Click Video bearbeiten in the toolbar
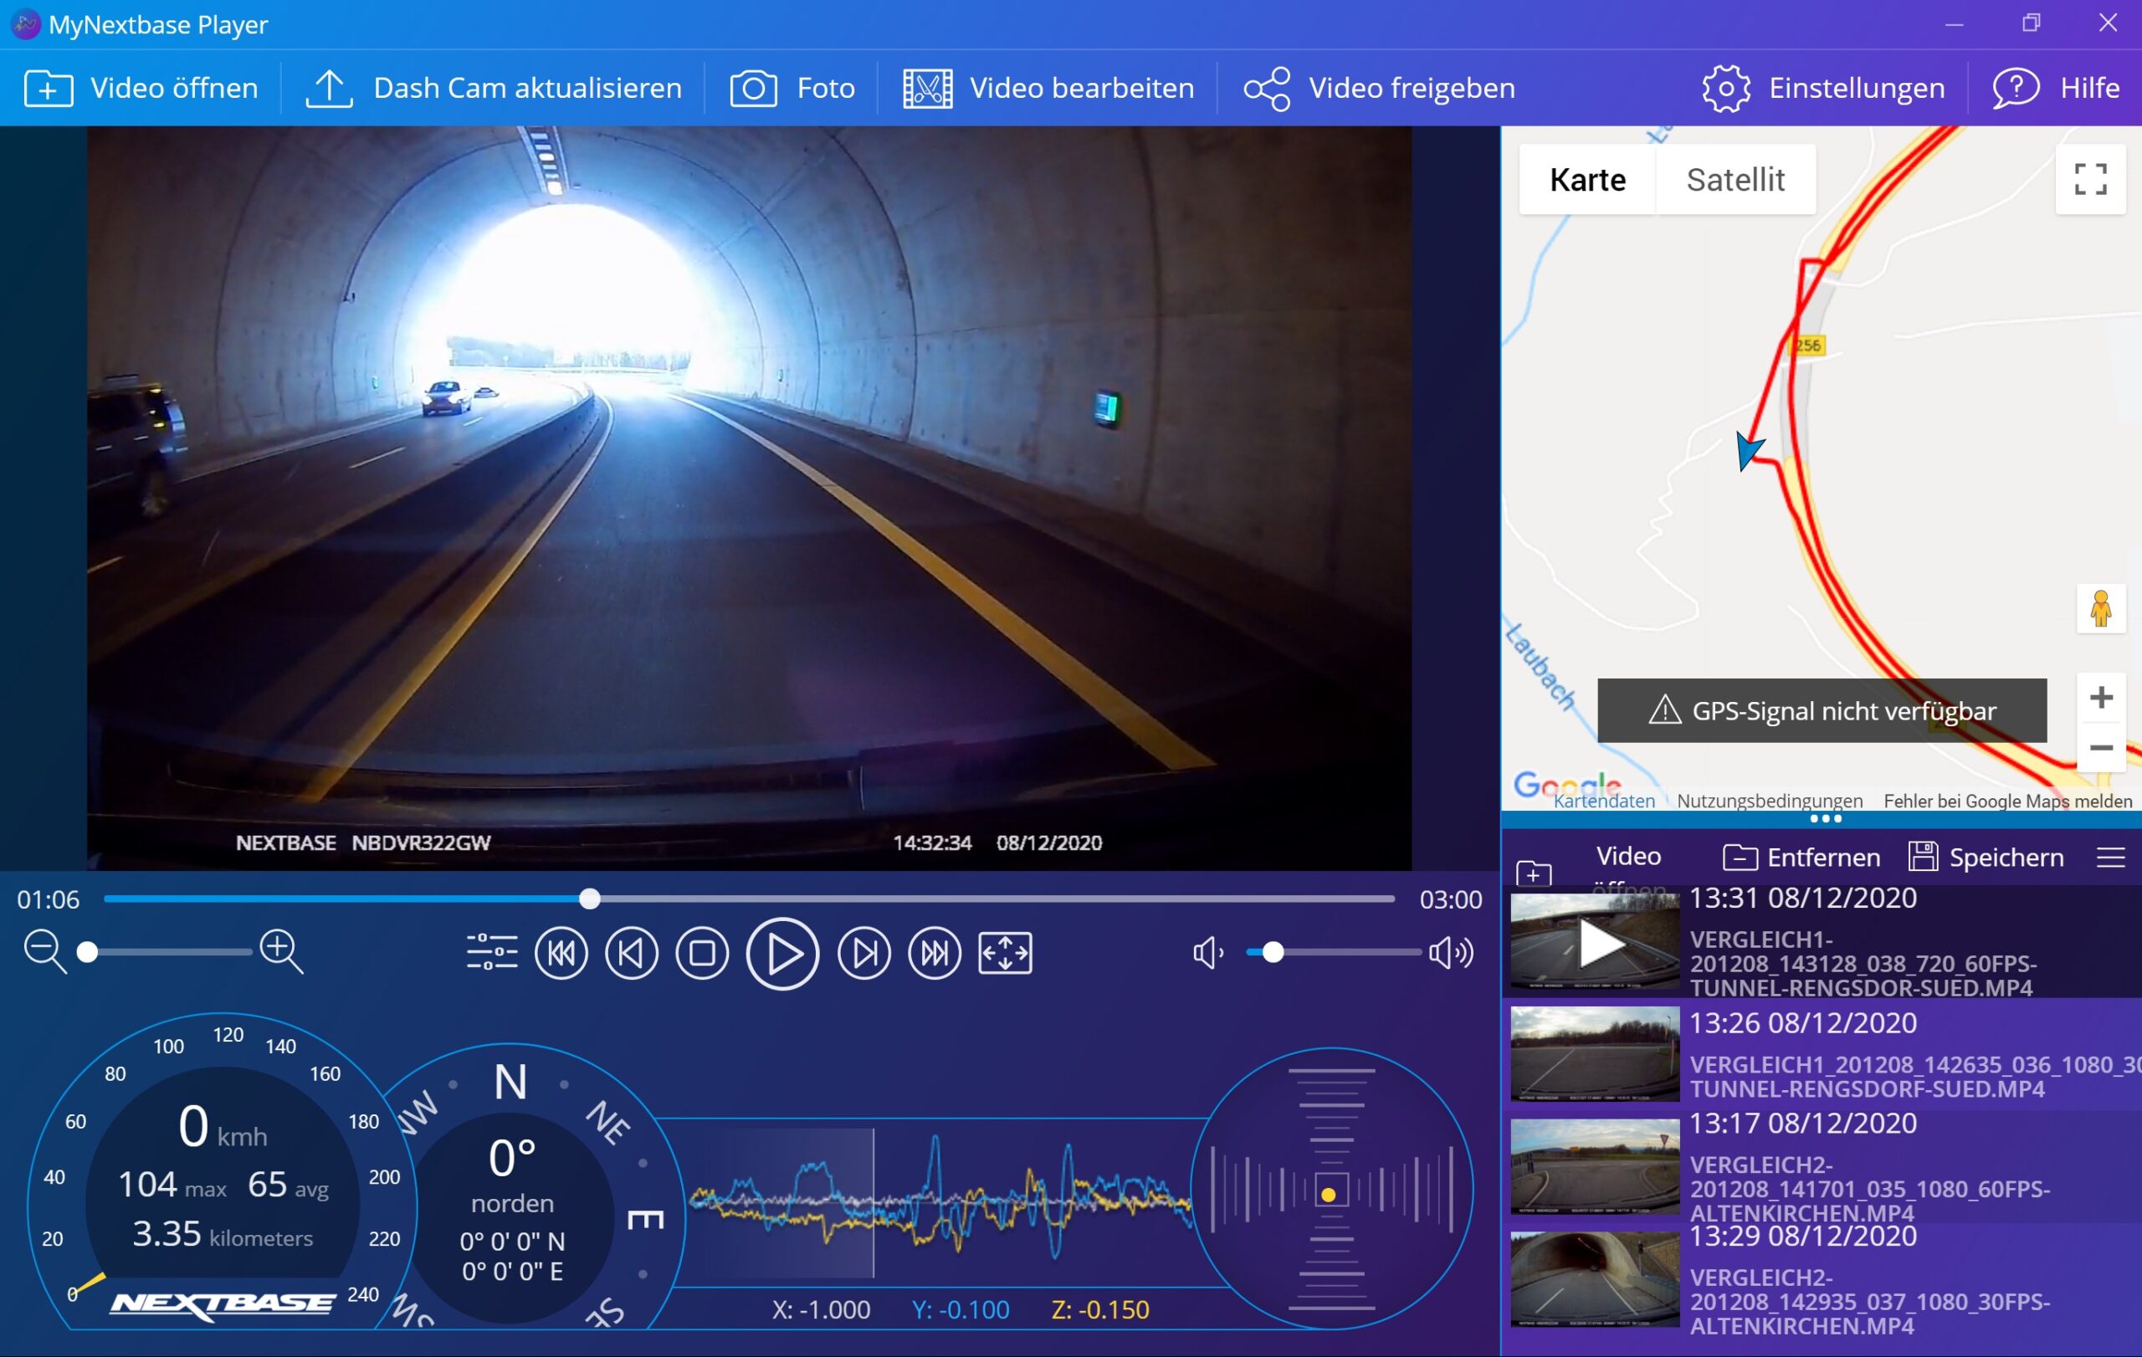This screenshot has height=1357, width=2142. coord(1048,88)
